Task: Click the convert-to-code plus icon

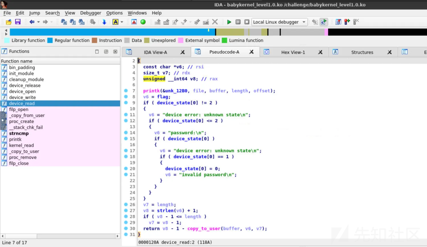Action: pyautogui.click(x=157, y=22)
